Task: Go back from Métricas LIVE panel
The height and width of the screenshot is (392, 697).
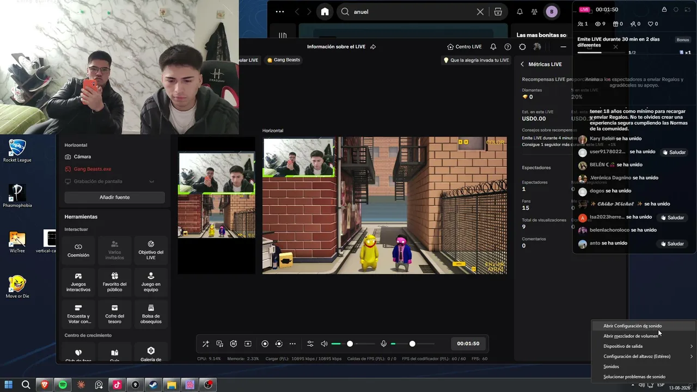Action: [x=522, y=64]
